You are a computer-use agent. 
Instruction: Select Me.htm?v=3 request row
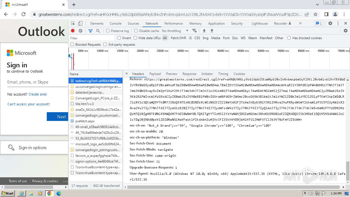coord(95,104)
